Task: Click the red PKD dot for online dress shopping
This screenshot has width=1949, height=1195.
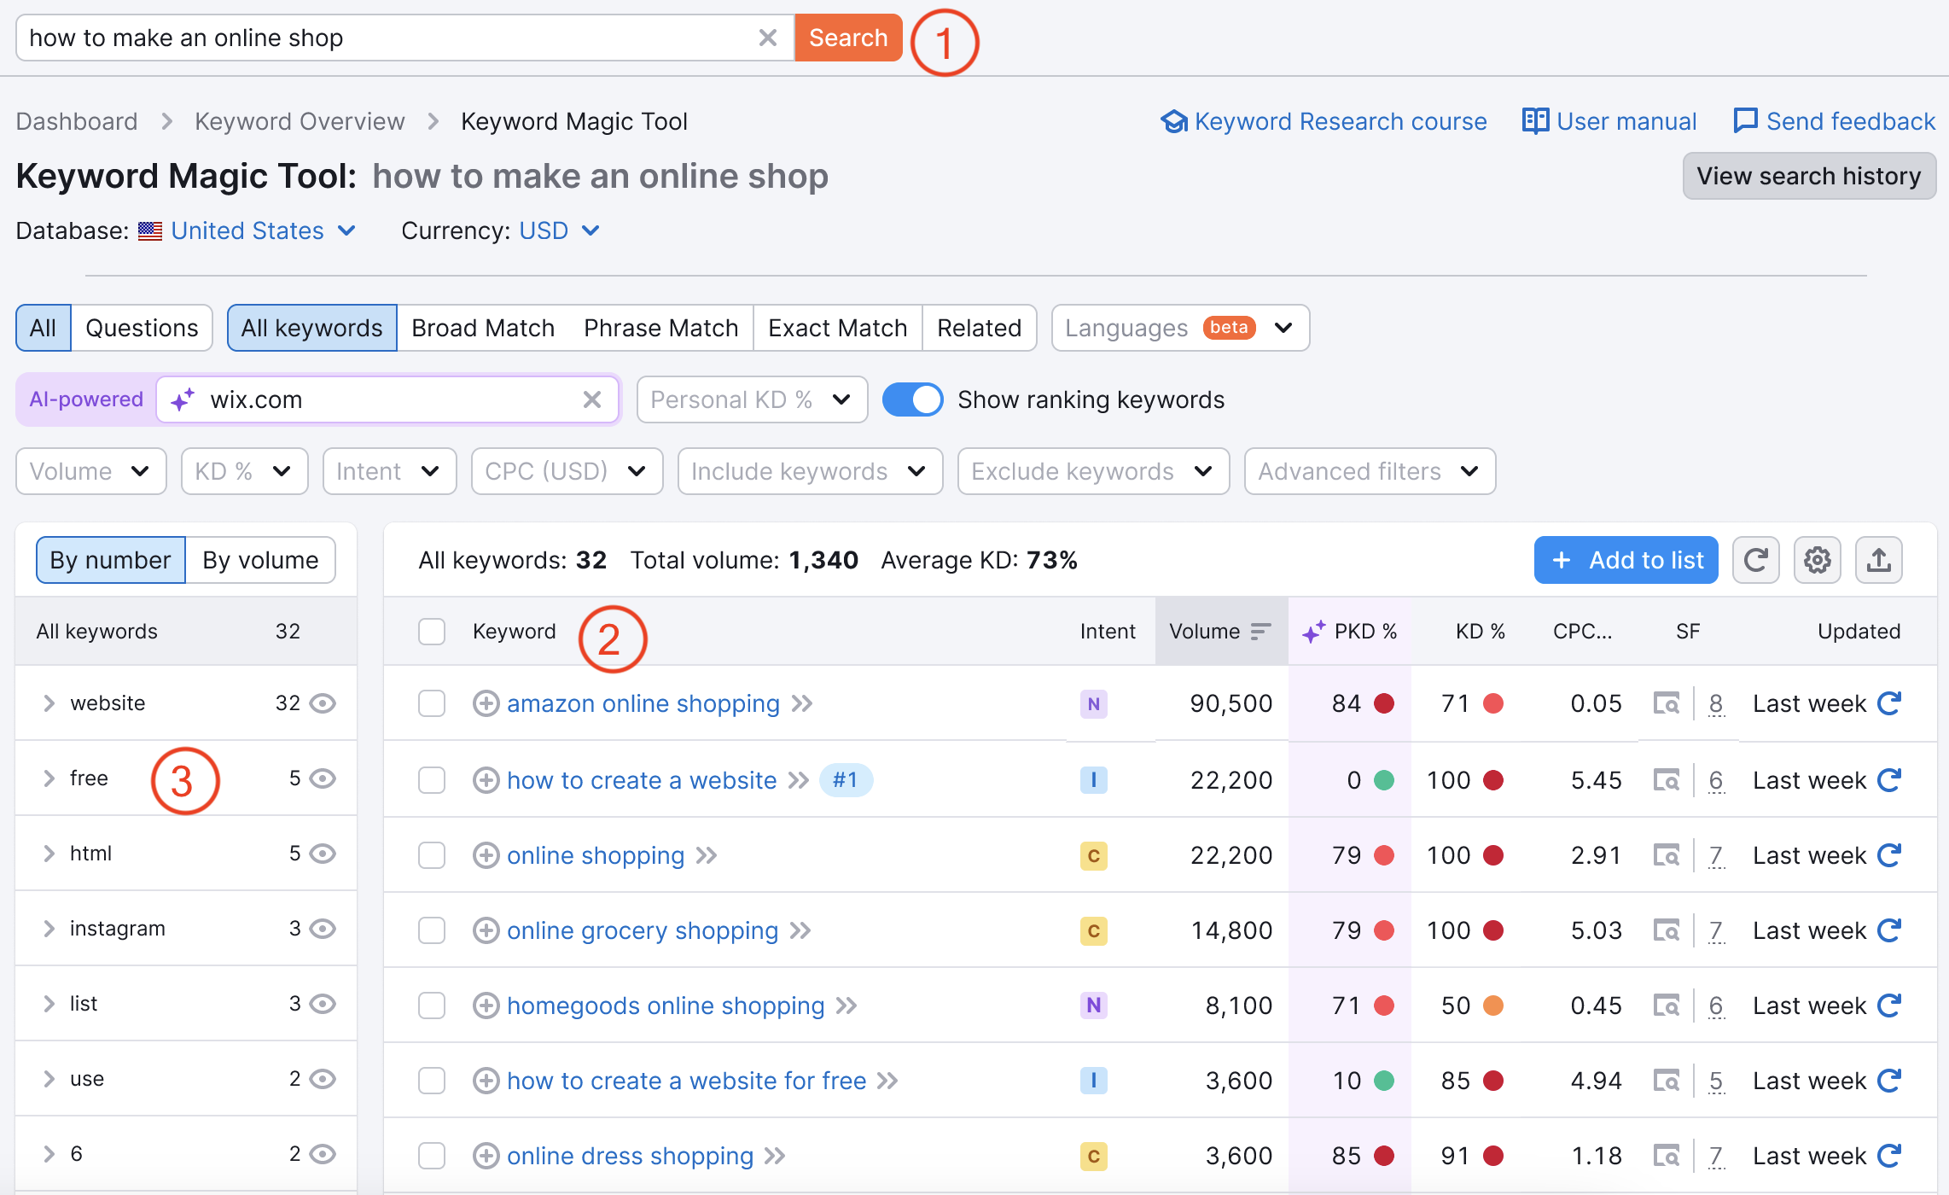Action: [x=1384, y=1156]
